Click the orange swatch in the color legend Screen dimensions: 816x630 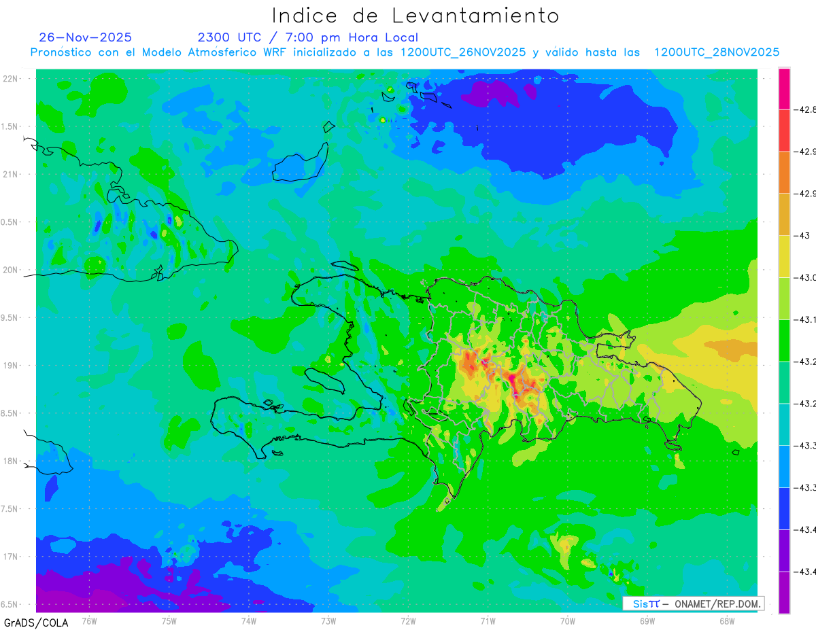point(784,172)
